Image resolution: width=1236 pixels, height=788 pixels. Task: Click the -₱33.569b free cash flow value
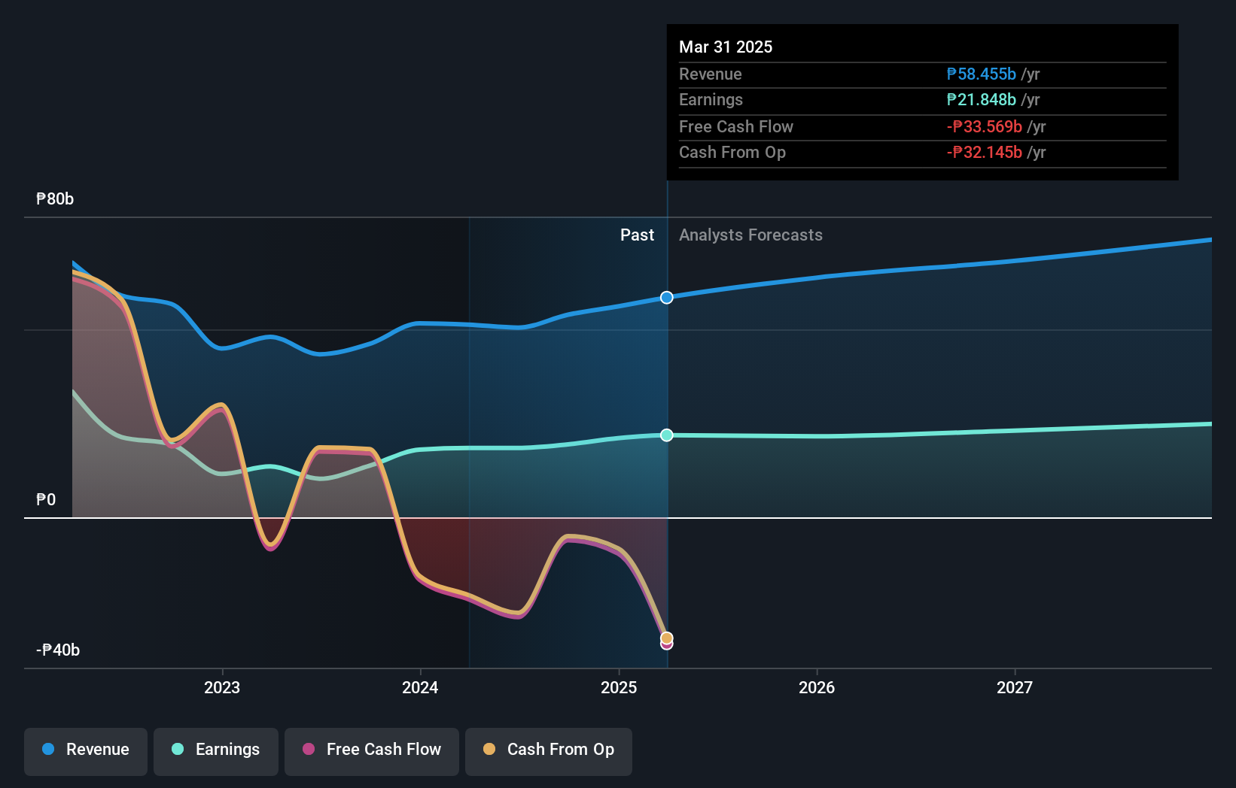tap(985, 127)
